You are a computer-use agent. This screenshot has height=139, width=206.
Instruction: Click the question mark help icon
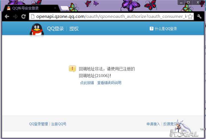pos(151,29)
